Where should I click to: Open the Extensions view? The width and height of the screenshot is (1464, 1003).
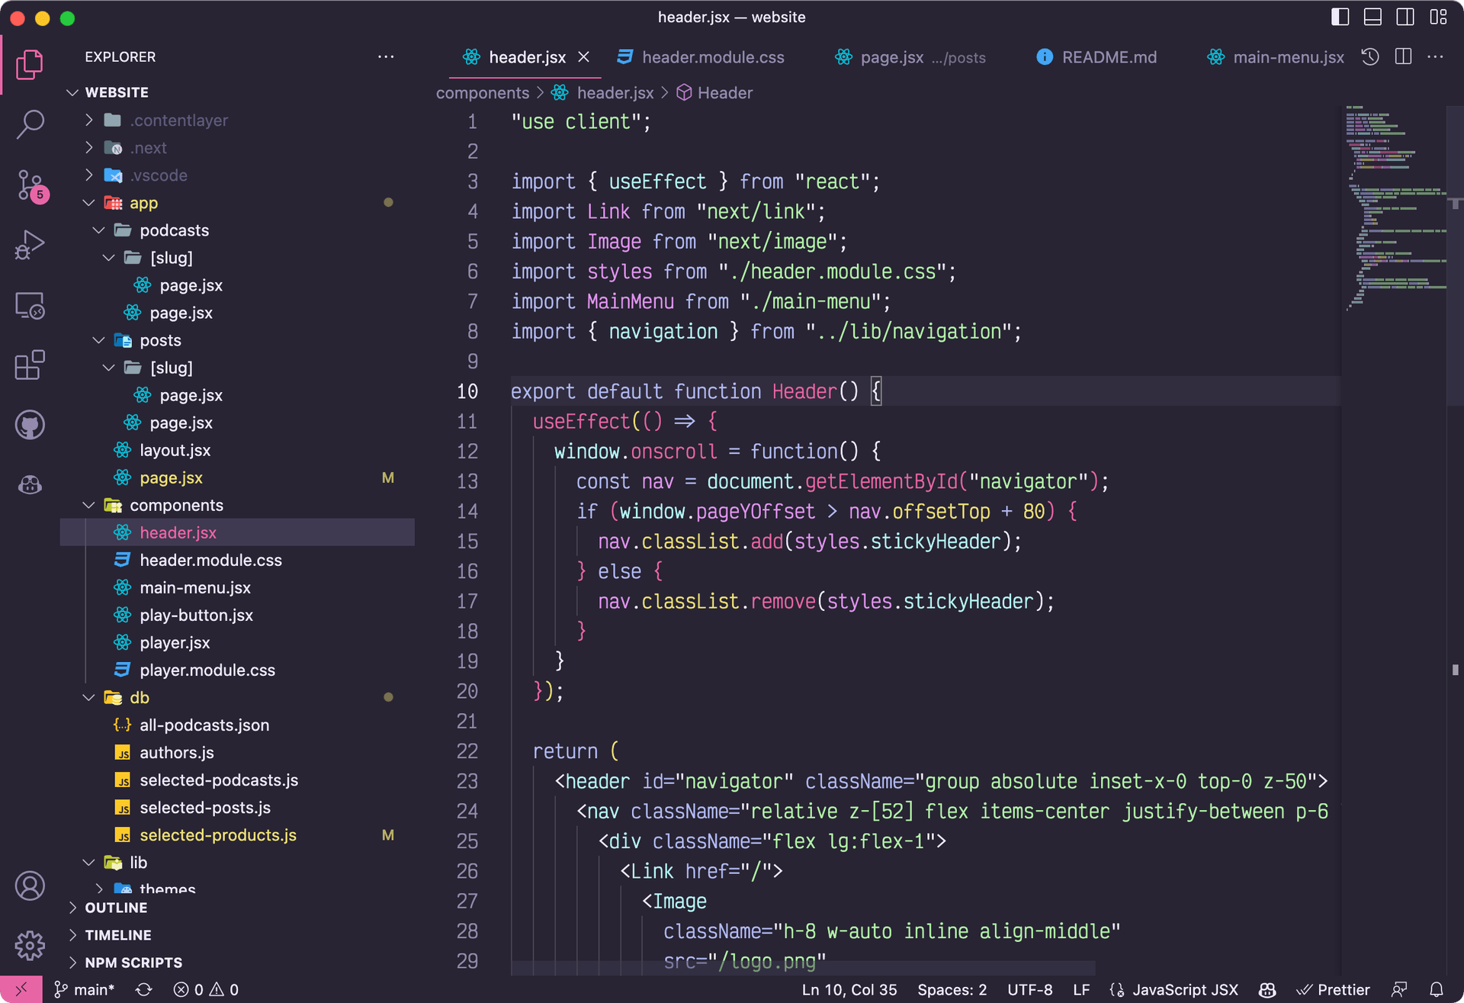coord(29,365)
